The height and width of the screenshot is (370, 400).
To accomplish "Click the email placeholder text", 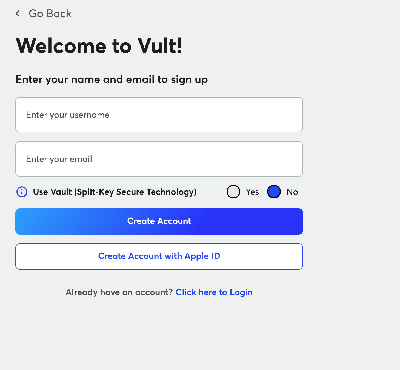I will click(x=59, y=159).
